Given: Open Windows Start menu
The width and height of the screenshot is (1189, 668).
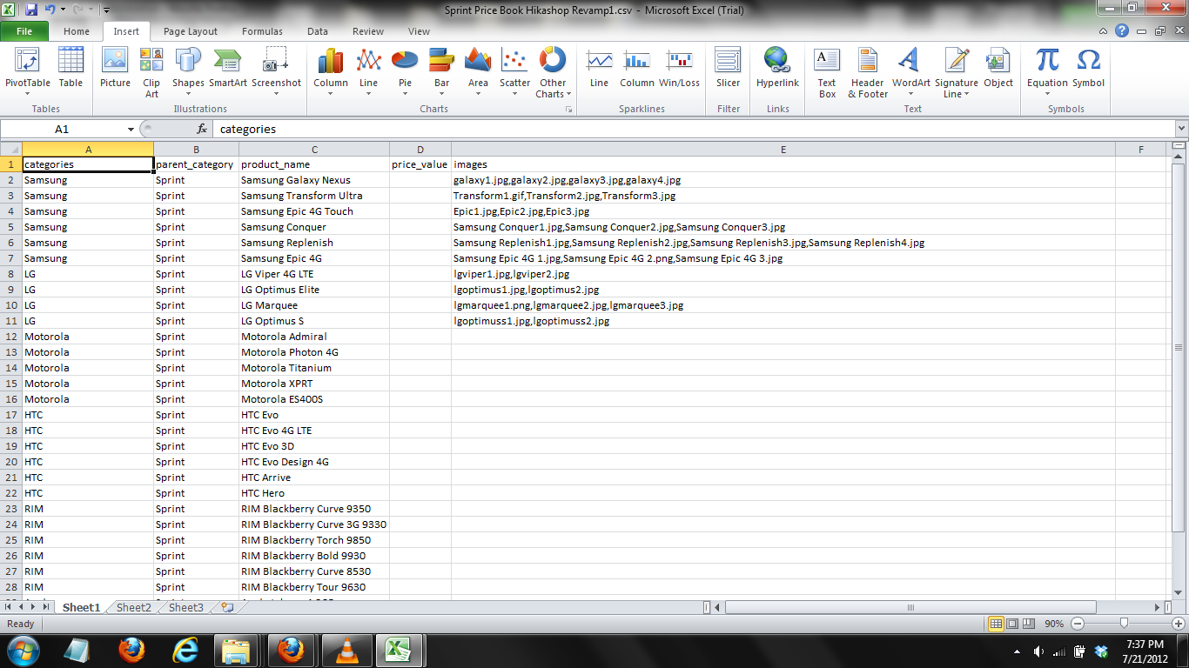Looking at the screenshot, I should (x=23, y=650).
